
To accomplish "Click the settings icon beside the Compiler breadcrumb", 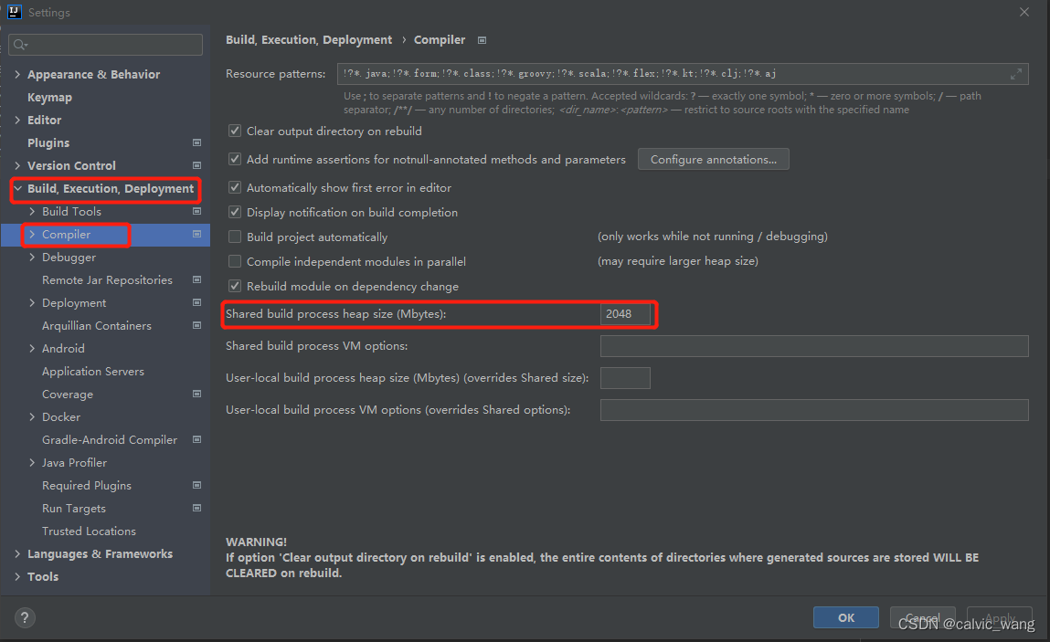I will [481, 40].
